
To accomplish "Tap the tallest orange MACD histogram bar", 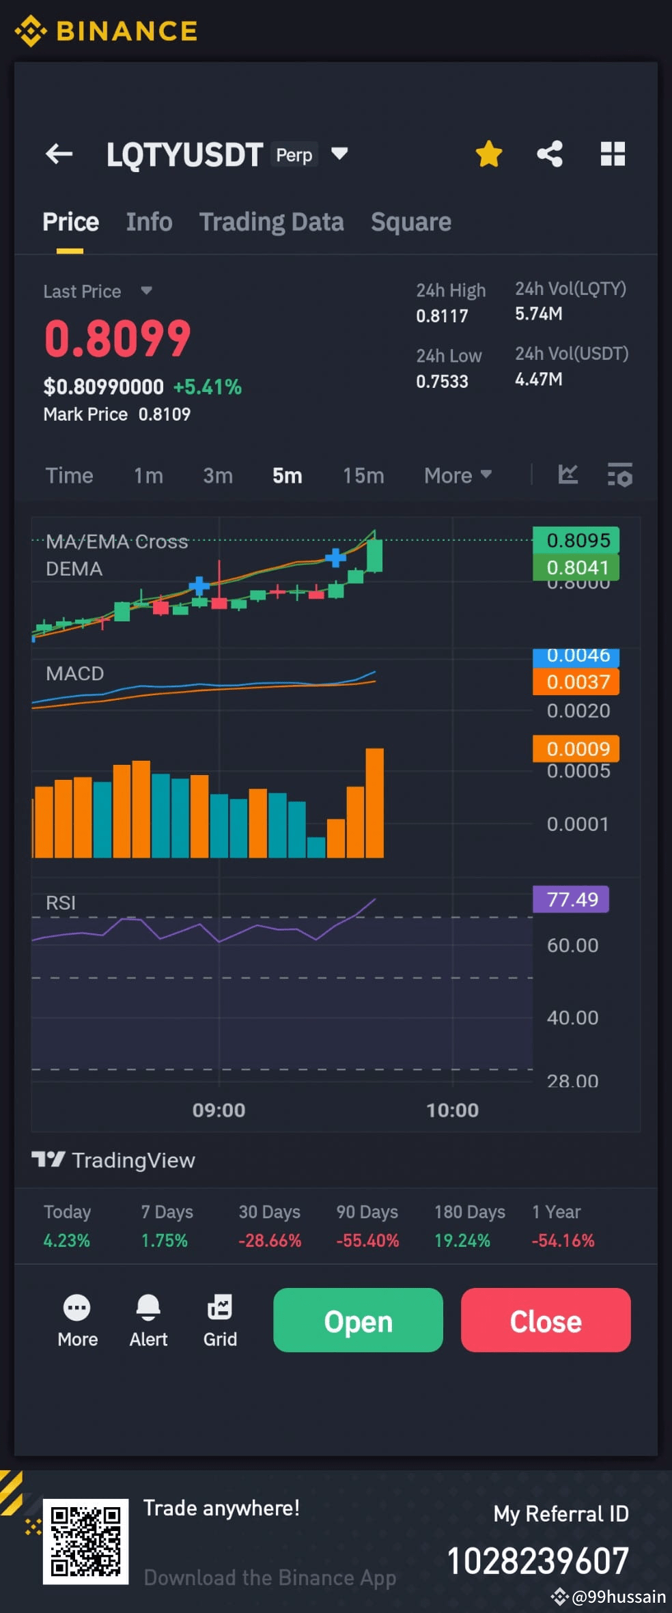I will coord(375,802).
